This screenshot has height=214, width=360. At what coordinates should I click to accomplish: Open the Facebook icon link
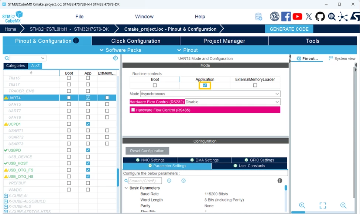pyautogui.click(x=286, y=17)
